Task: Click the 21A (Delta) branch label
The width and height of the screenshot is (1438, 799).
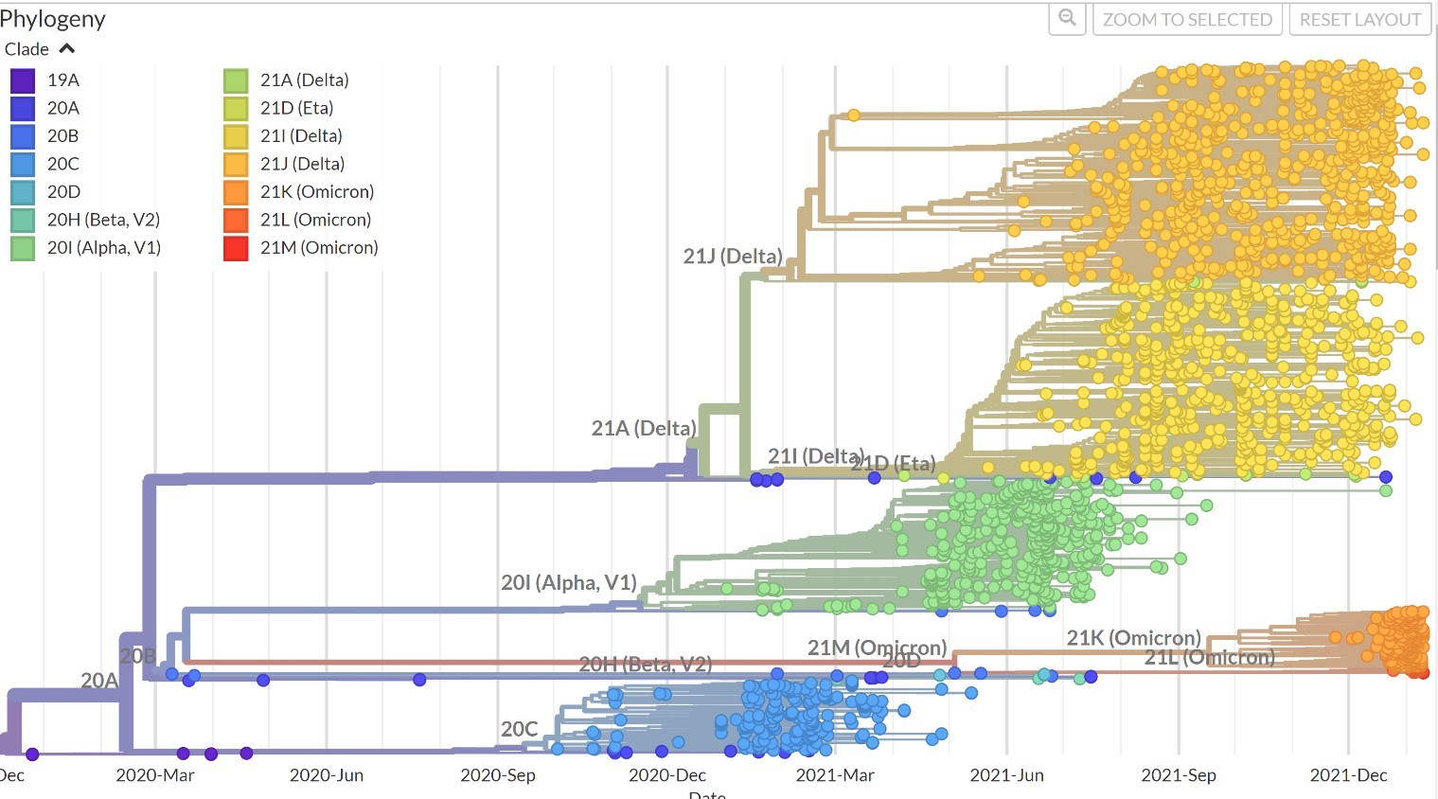Action: 643,429
